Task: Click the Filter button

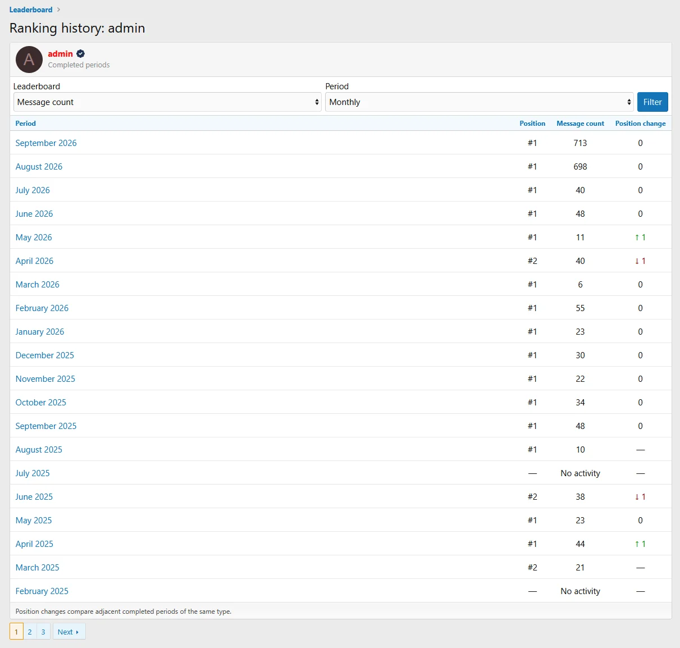Action: (652, 102)
